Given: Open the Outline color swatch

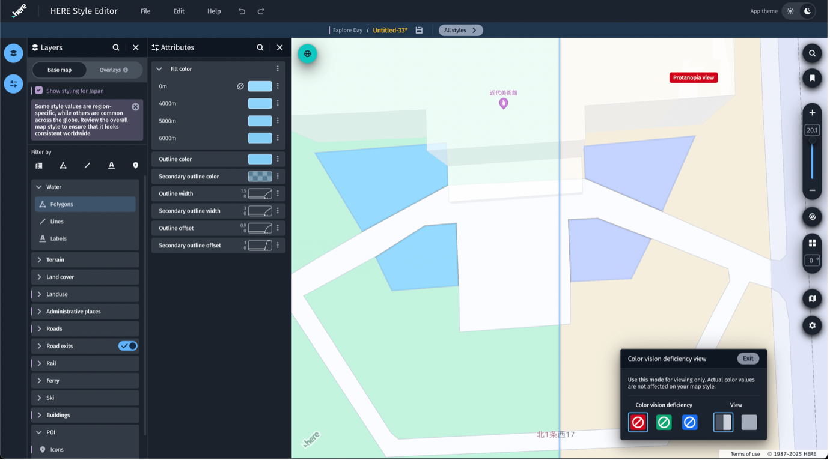Looking at the screenshot, I should [260, 159].
